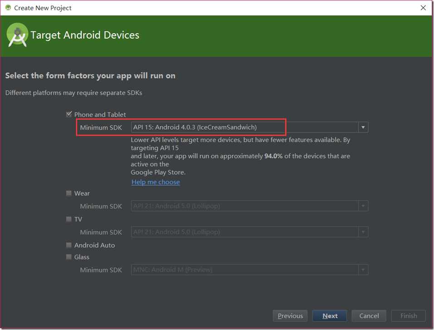The width and height of the screenshot is (434, 330).
Task: Close the Create New Project dialog
Action: point(423,8)
